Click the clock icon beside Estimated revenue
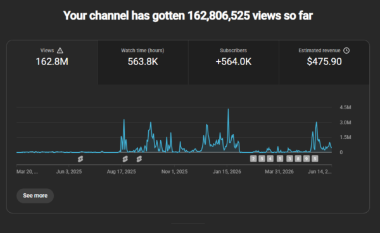The image size is (380, 233). [x=346, y=51]
